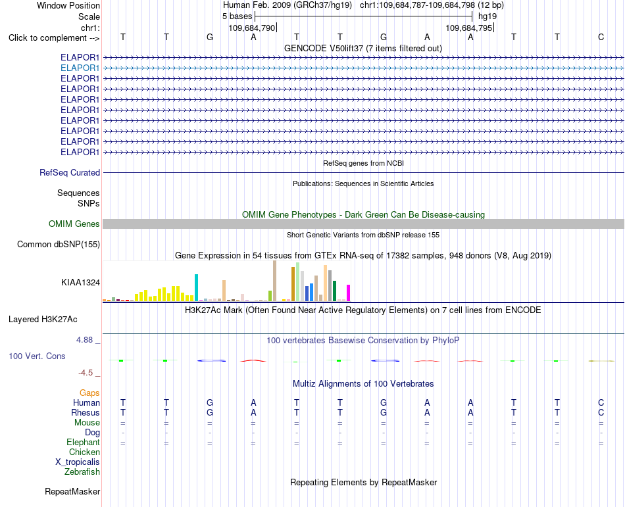This screenshot has height=507, width=625.
Task: Open the Common dbSNP(155) track label
Action: 59,244
